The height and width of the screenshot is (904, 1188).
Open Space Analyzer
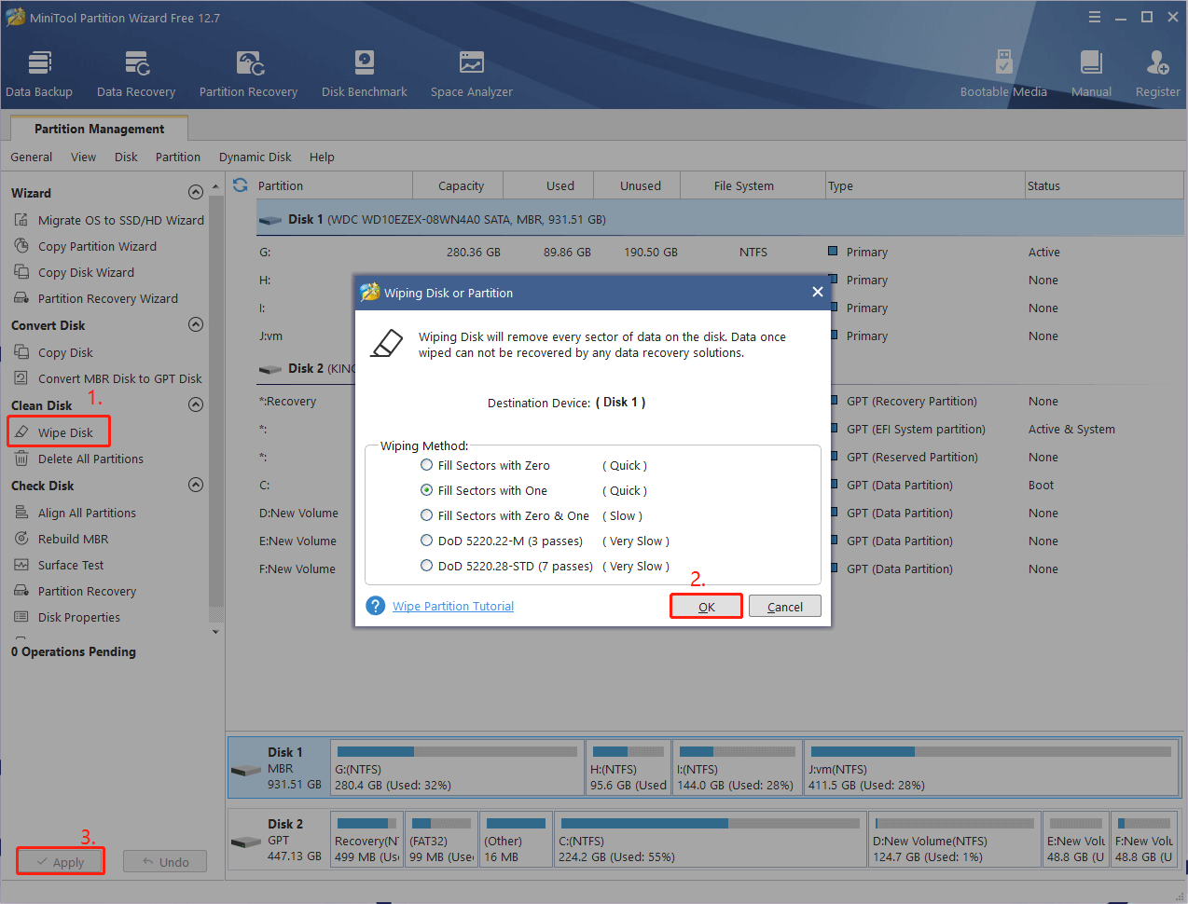(471, 73)
